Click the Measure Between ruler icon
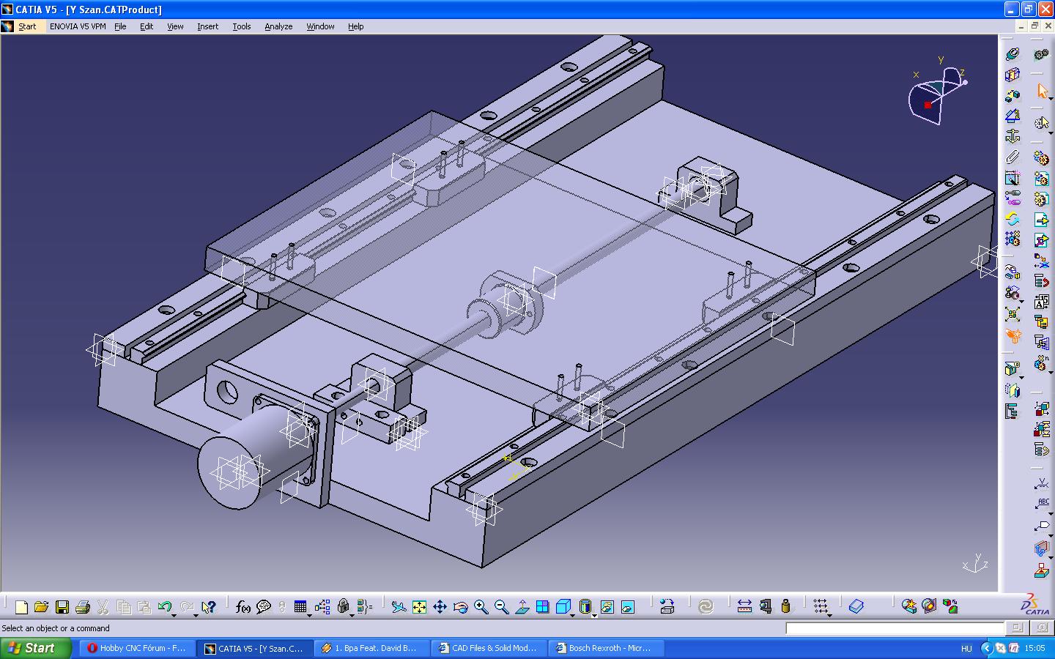The width and height of the screenshot is (1055, 659). tap(744, 607)
